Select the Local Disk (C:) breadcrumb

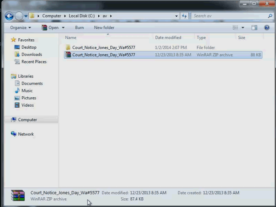pos(82,16)
